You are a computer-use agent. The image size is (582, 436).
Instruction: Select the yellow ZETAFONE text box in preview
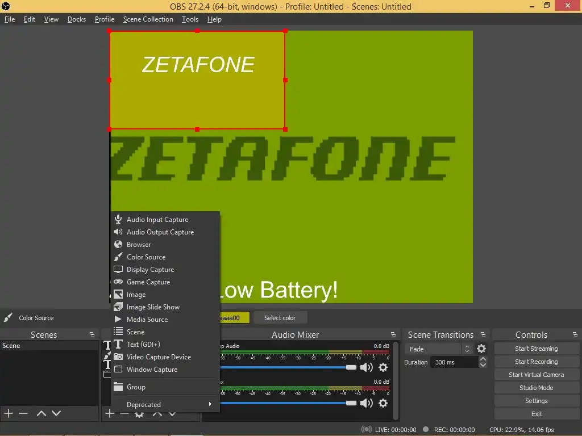pos(197,80)
